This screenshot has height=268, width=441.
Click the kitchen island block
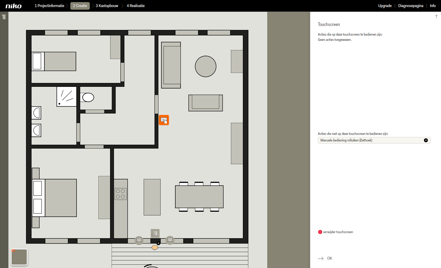[152, 197]
